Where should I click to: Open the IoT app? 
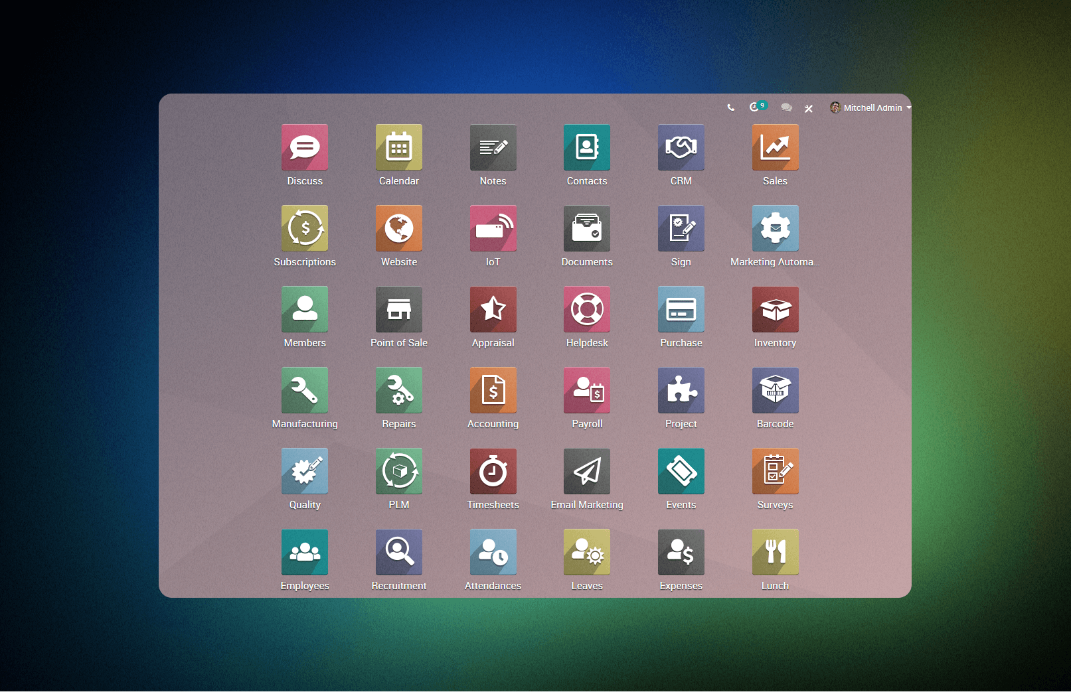coord(493,228)
